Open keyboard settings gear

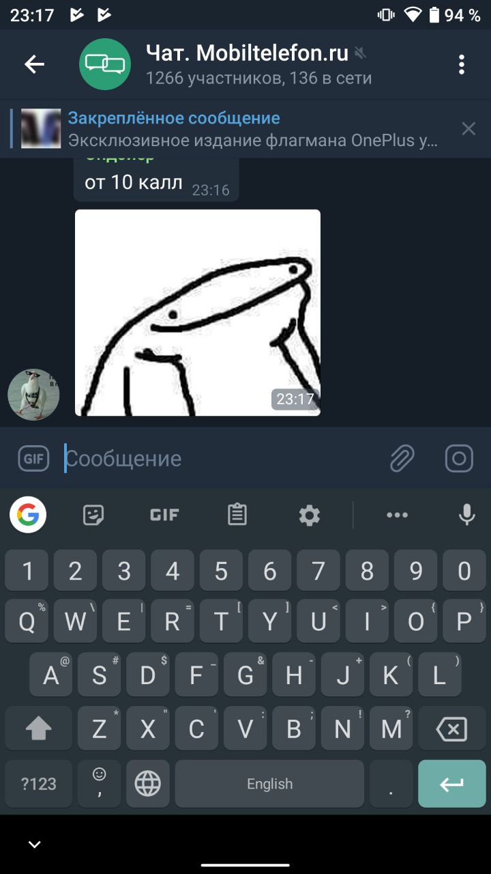(310, 515)
